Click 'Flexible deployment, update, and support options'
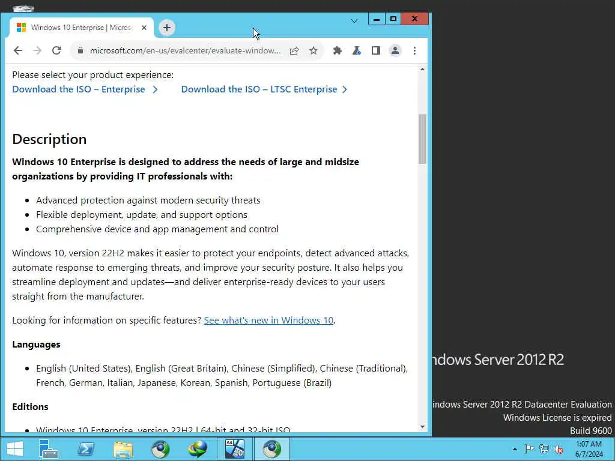The width and height of the screenshot is (615, 461). point(142,215)
